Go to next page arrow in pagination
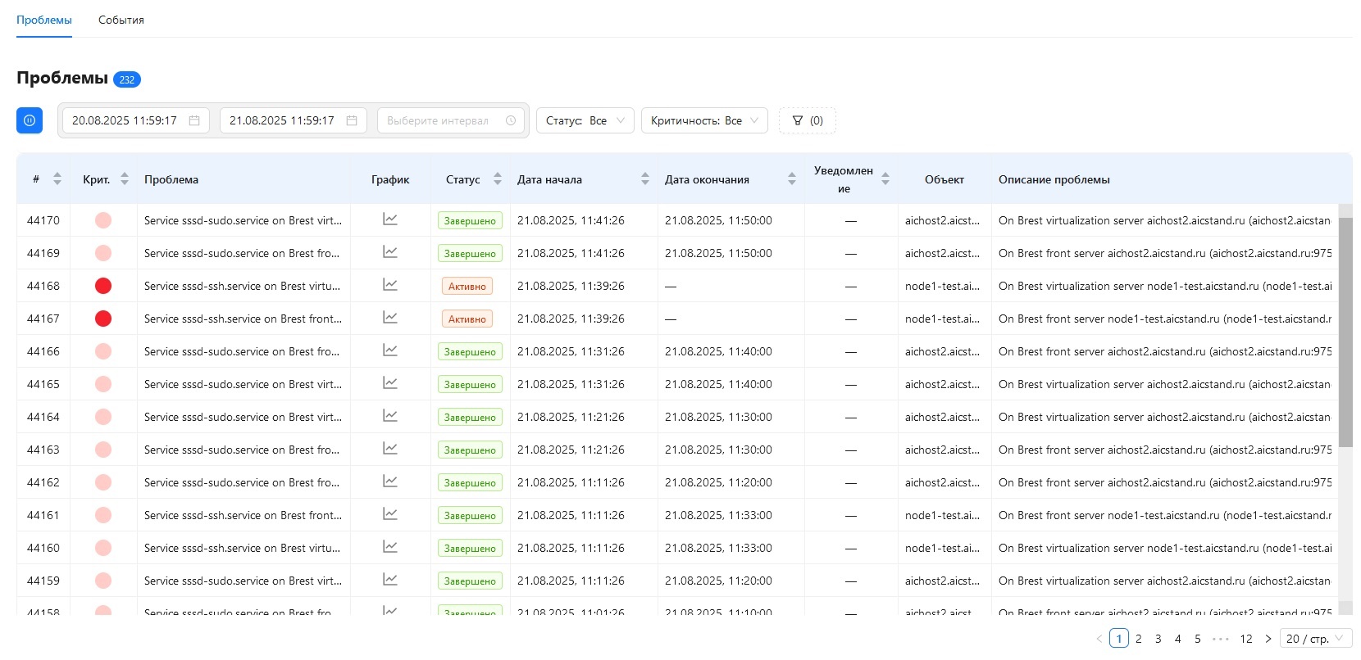 tap(1268, 639)
